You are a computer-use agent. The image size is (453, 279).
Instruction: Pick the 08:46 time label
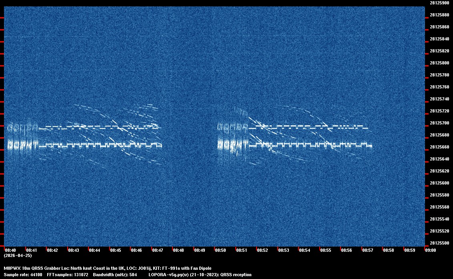click(x=136, y=250)
